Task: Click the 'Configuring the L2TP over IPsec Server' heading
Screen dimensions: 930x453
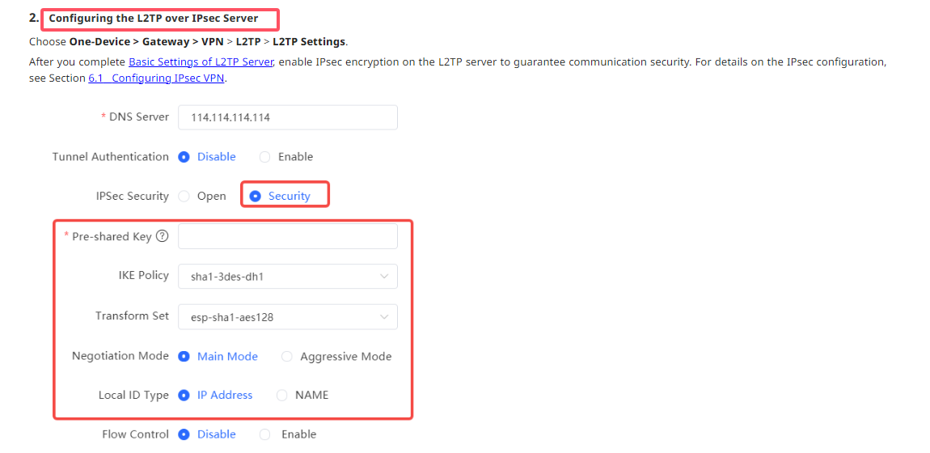Action: 154,19
